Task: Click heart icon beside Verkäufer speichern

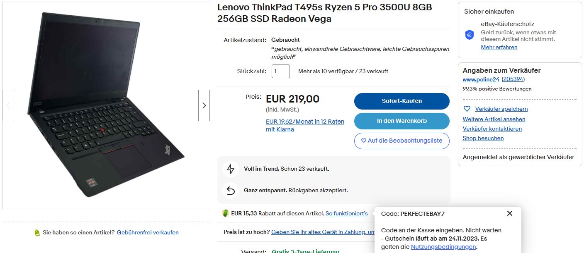Action: pos(467,109)
